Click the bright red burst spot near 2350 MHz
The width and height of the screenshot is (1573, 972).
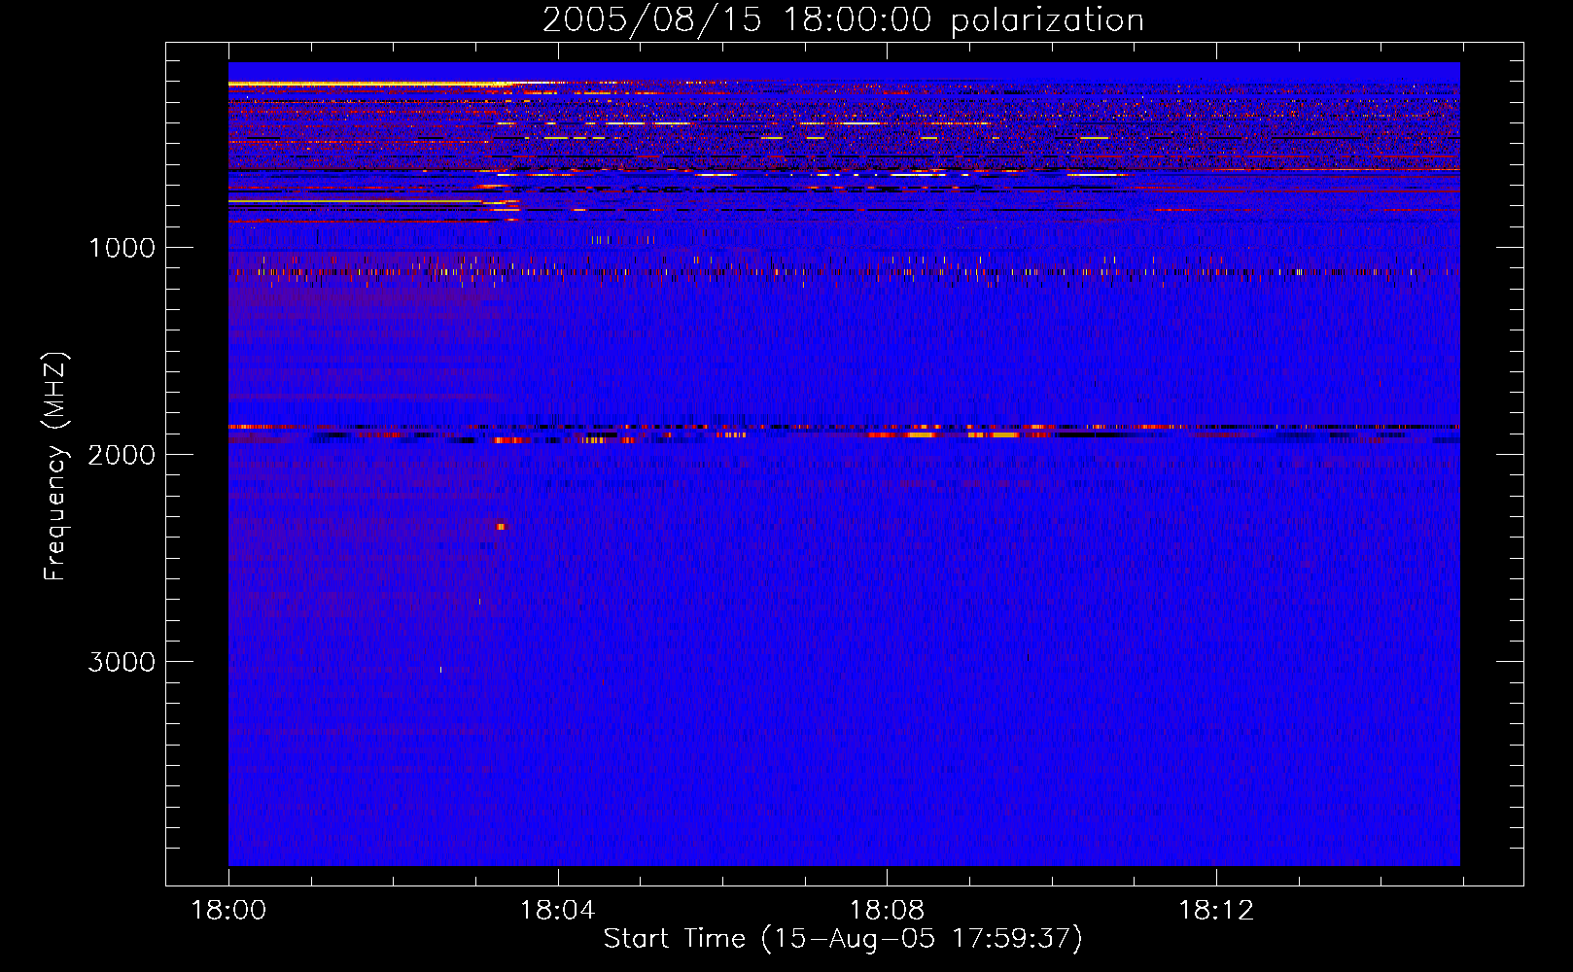[x=502, y=527]
